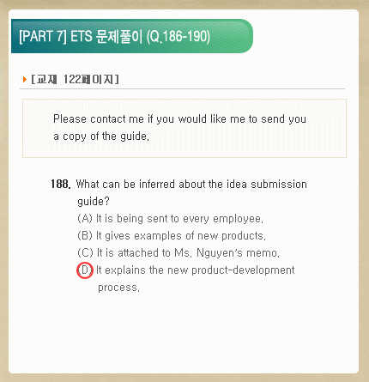Click the red circle marking answer D
Viewport: 369px width, 382px height.
pos(85,270)
